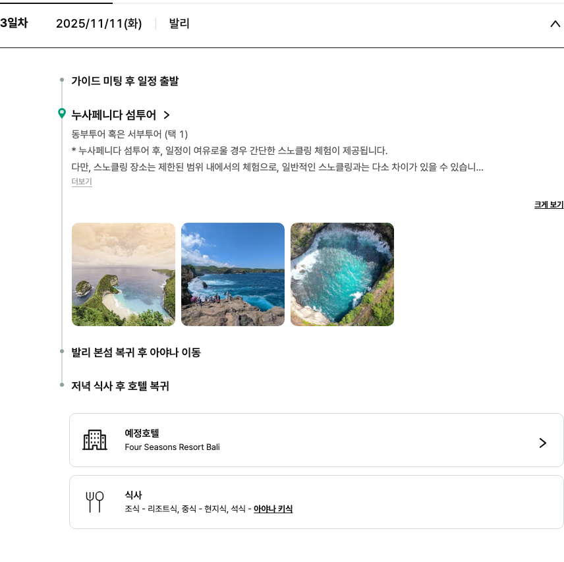The width and height of the screenshot is (564, 562).
Task: Open the 누사페니다 섬투어 detail link
Action: tap(113, 115)
